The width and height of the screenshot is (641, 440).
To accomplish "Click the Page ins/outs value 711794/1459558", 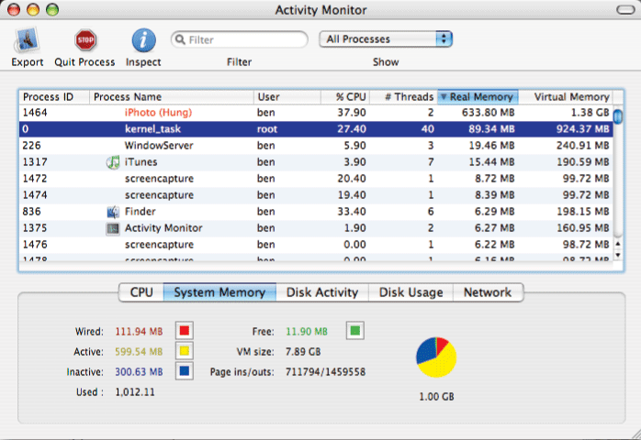I will (x=325, y=372).
